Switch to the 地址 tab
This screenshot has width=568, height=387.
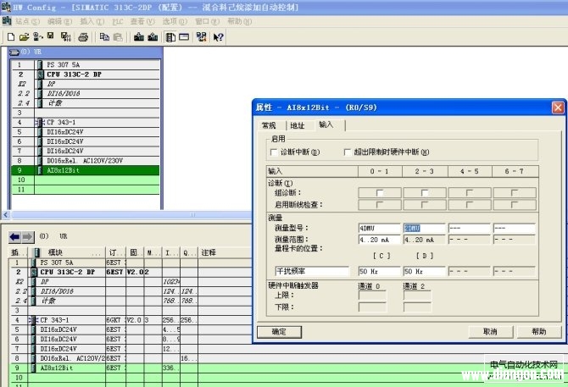coord(297,124)
